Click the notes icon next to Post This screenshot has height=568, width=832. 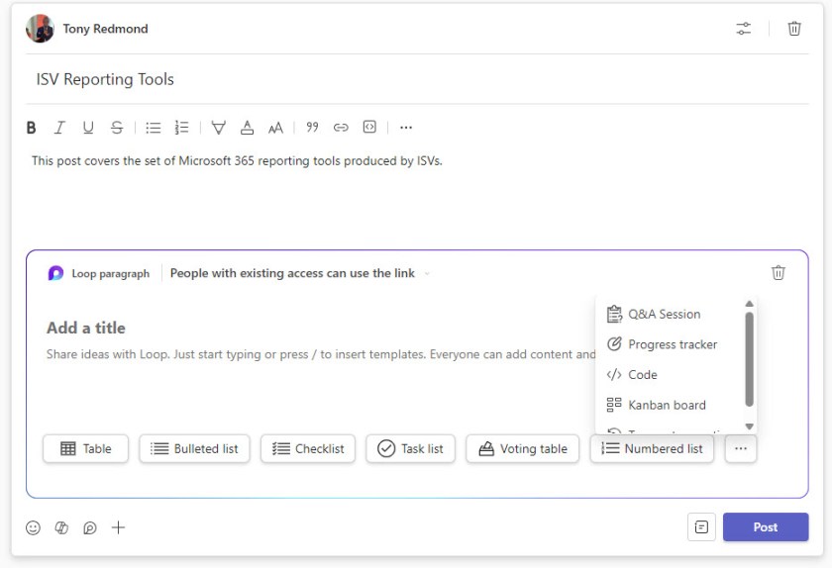tap(701, 527)
